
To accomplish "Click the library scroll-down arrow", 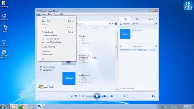I will [x=117, y=89].
